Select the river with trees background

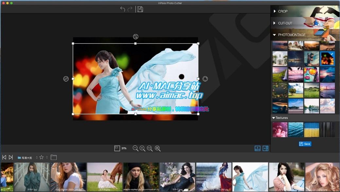[x=312, y=106]
